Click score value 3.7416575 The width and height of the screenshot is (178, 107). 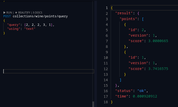pos(157,68)
